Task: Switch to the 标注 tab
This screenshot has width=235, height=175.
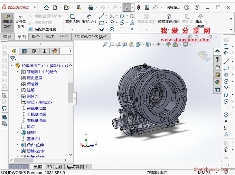Action: point(50,37)
